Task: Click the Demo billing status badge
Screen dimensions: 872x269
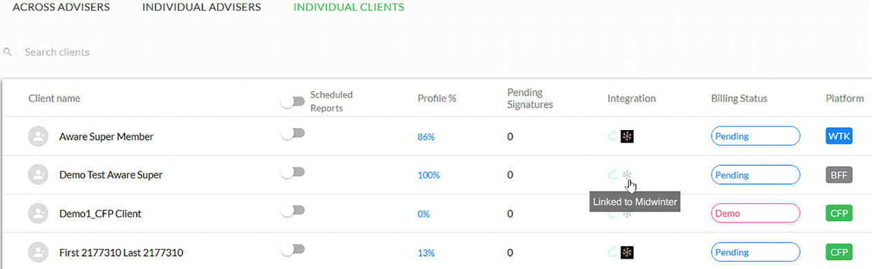Action: (x=756, y=214)
